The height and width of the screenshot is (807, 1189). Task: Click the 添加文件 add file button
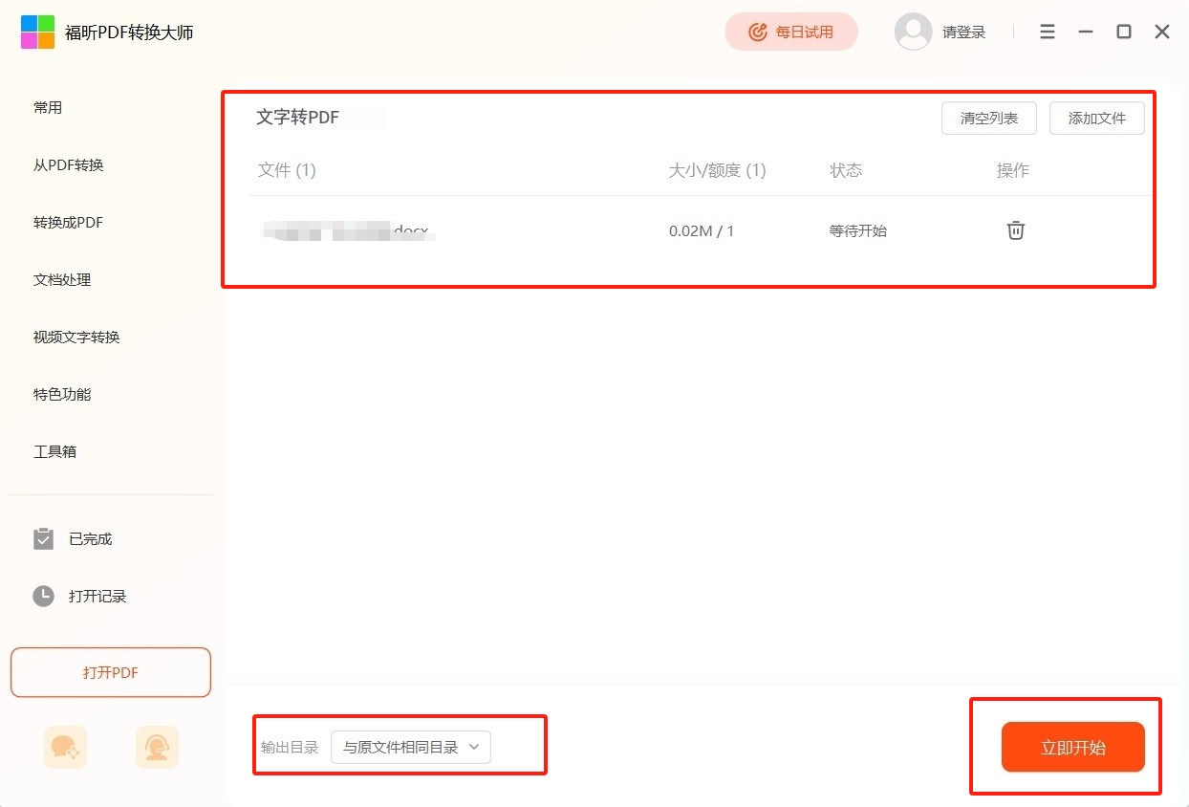click(1096, 119)
